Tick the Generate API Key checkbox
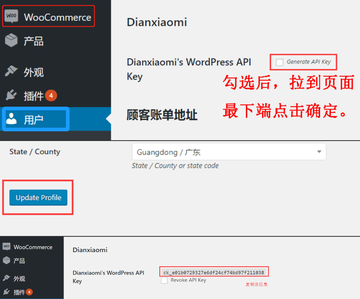 [x=280, y=62]
